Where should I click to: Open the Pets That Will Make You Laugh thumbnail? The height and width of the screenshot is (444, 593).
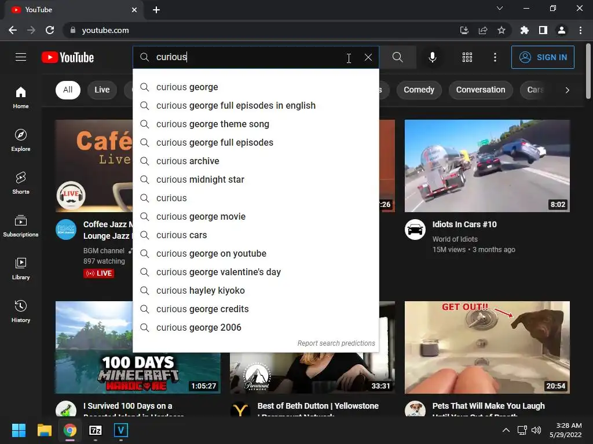point(487,347)
